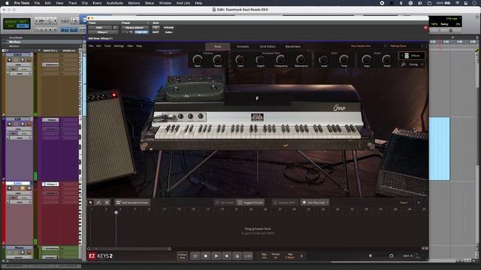This screenshot has width=481, height=270.
Task: Switch to the Grid Editor tab
Action: click(268, 46)
